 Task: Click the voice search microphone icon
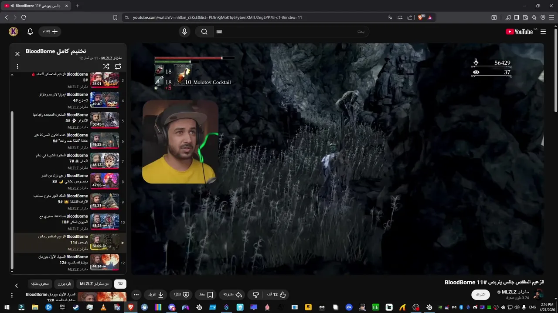[x=184, y=31]
